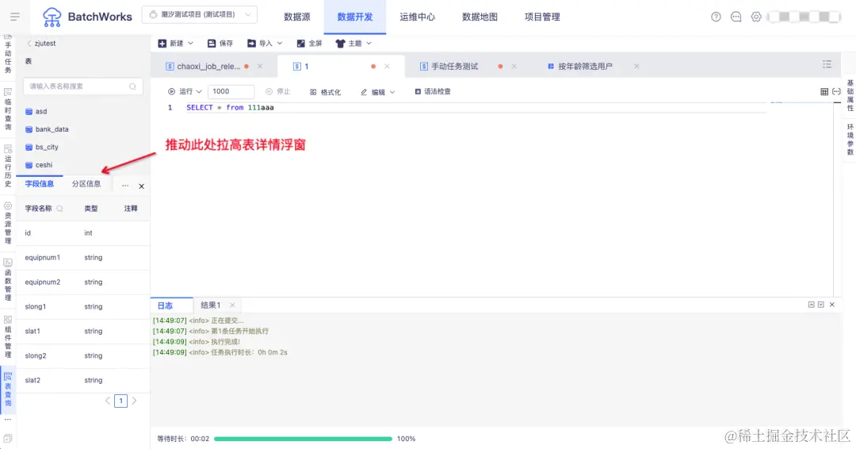
Task: Click the hamburger menu icon
Action: [x=15, y=17]
